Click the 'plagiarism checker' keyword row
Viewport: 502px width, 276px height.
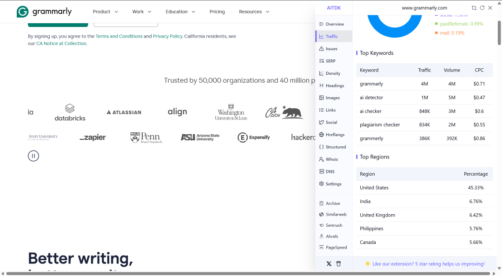click(424, 125)
